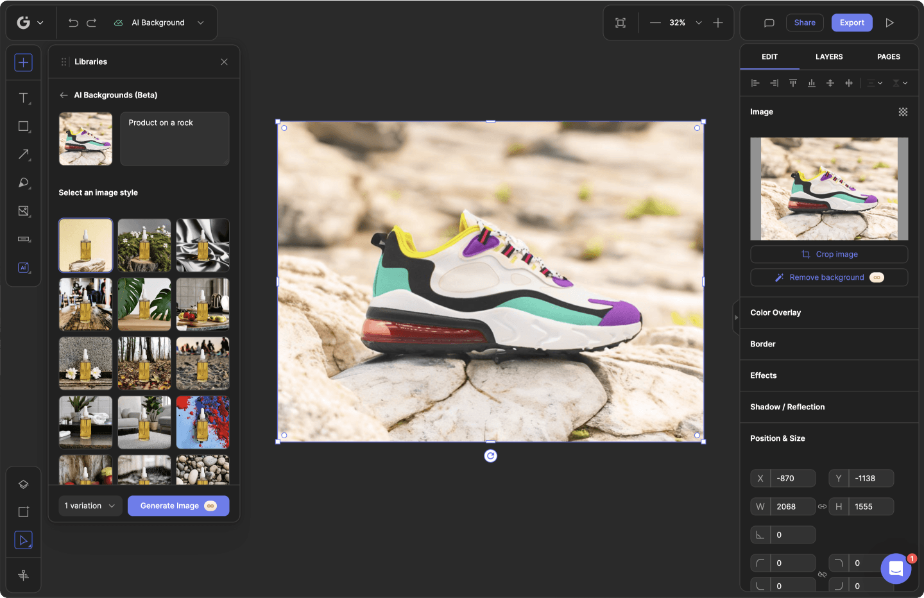Viewport: 924px width, 598px height.
Task: Toggle linked corner radius values
Action: point(822,574)
